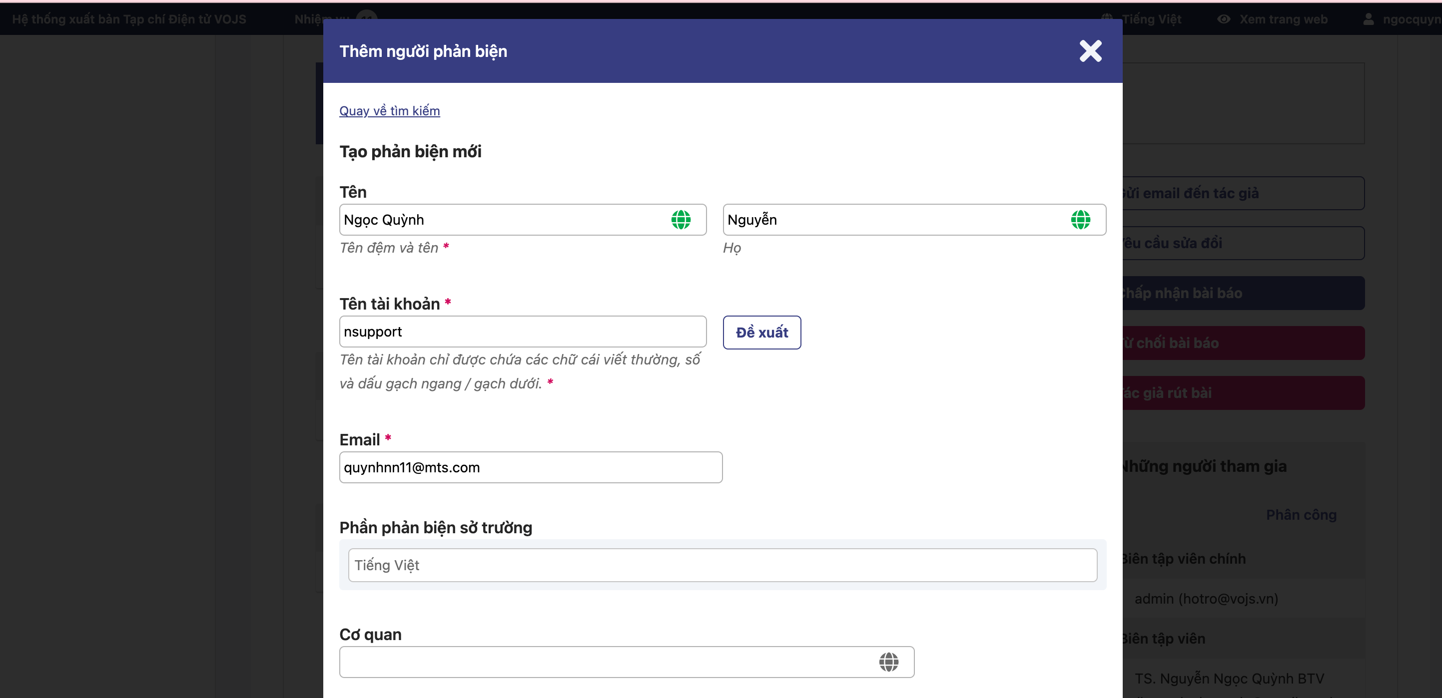Image resolution: width=1442 pixels, height=698 pixels.
Task: Click Từ chối bài báo button behind dialog
Action: point(1243,343)
